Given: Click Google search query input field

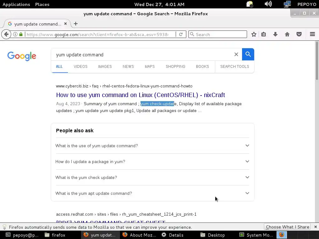Looking at the screenshot, I should tap(142, 55).
